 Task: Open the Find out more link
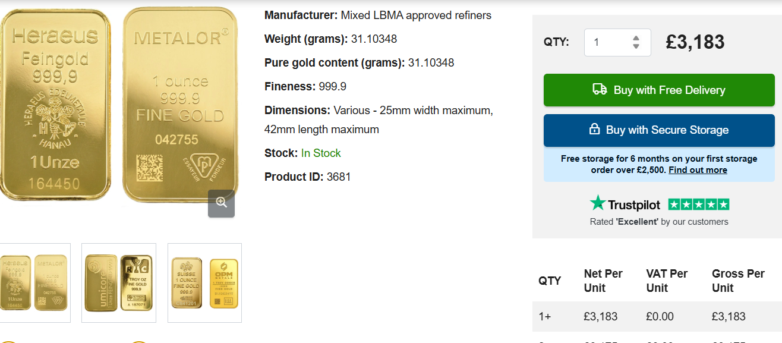click(x=698, y=170)
